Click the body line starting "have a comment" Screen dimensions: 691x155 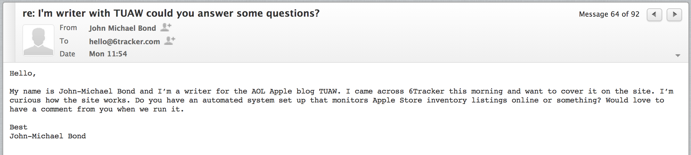(x=97, y=109)
